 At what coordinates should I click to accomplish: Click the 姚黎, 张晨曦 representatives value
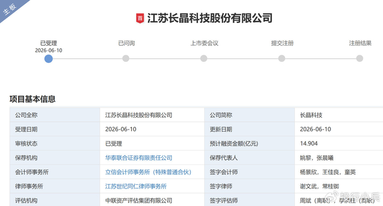pos(317,158)
